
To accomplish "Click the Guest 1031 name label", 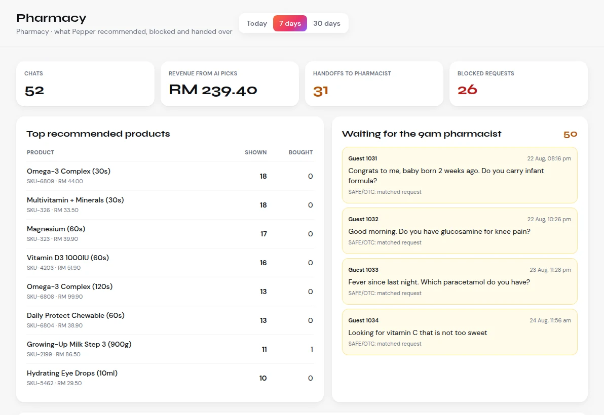I will point(362,158).
